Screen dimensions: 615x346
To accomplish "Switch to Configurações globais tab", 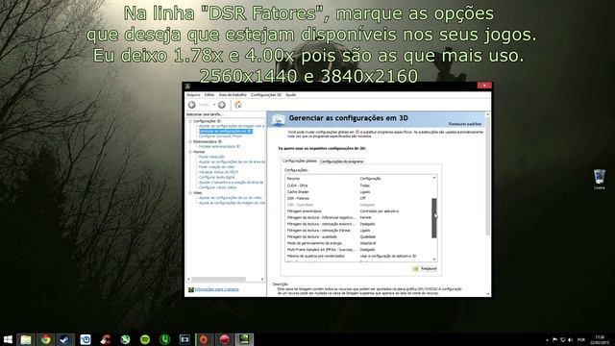I will tap(299, 161).
